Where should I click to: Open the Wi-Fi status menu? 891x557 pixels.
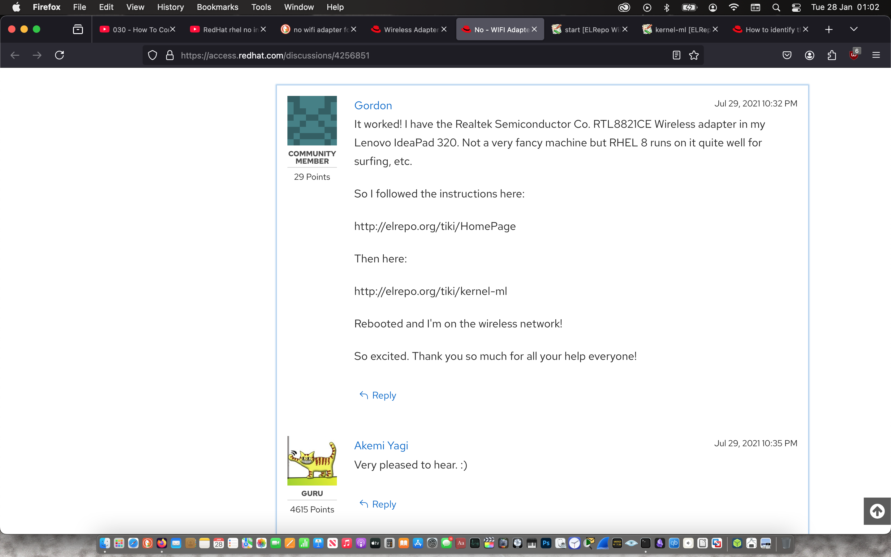[x=734, y=7]
